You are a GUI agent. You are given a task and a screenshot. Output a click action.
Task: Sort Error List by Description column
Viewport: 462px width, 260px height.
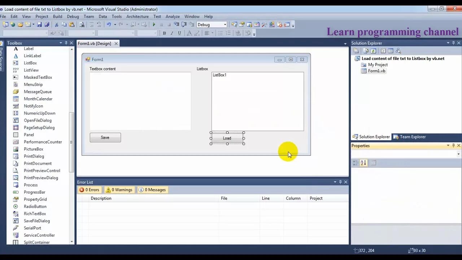153,198
